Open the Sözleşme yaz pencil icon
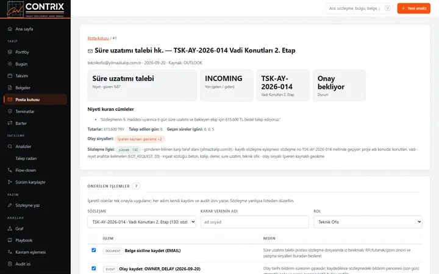The image size is (439, 274). 10,205
